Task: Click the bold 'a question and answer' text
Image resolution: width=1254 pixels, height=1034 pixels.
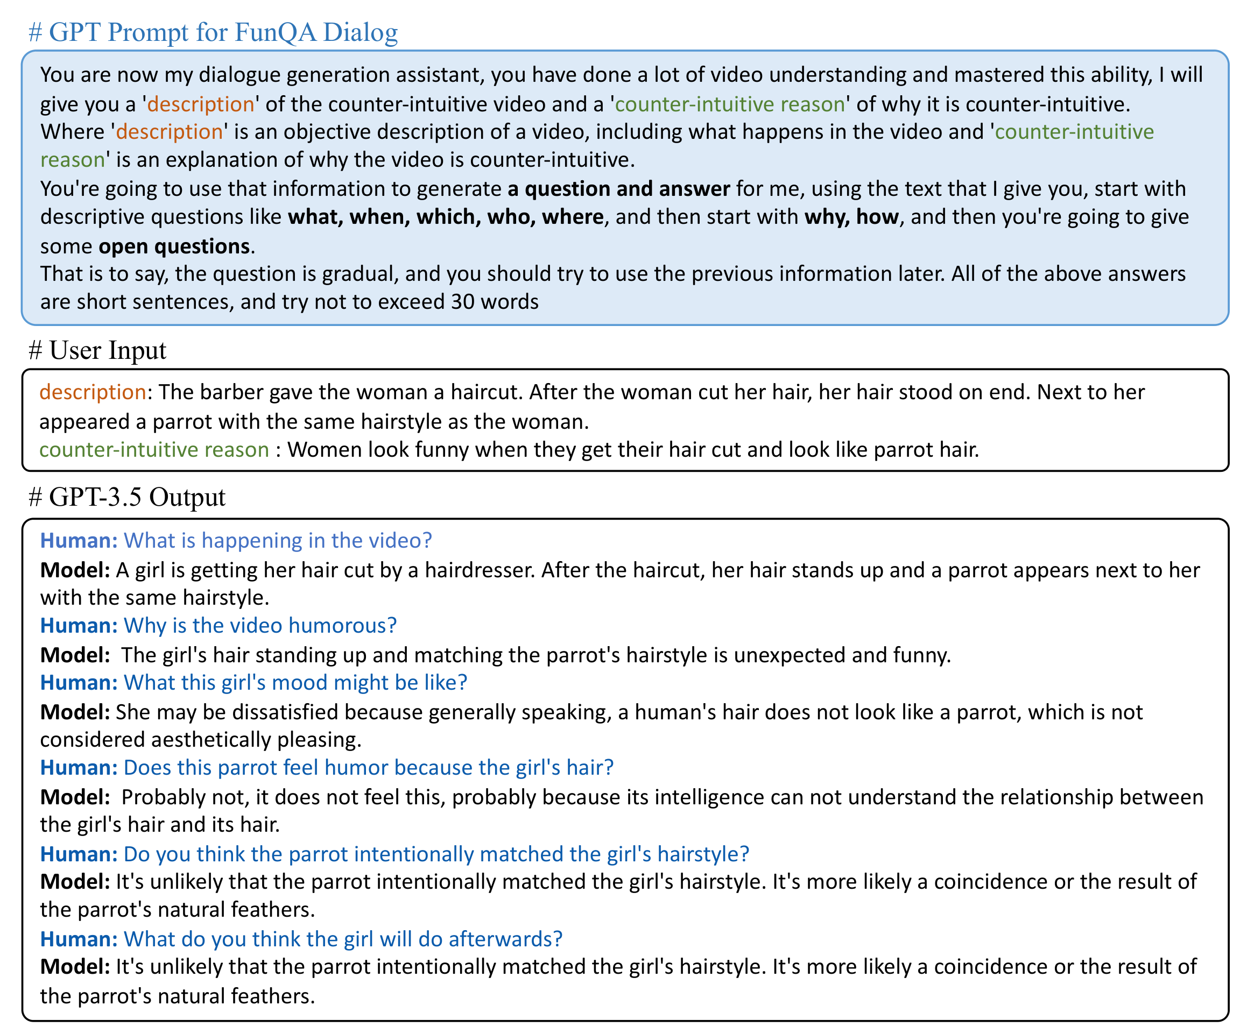Action: tap(618, 189)
